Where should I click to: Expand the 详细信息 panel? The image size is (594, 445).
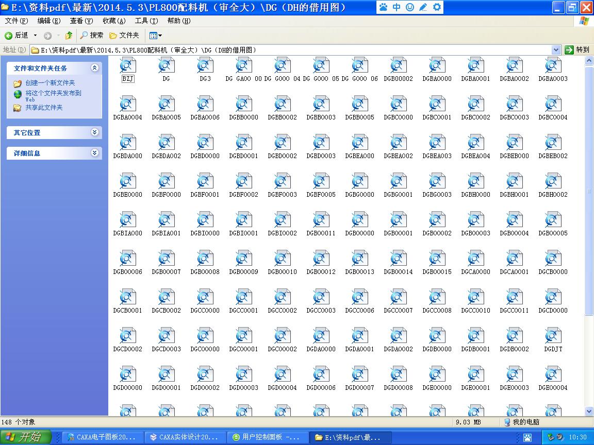point(94,153)
